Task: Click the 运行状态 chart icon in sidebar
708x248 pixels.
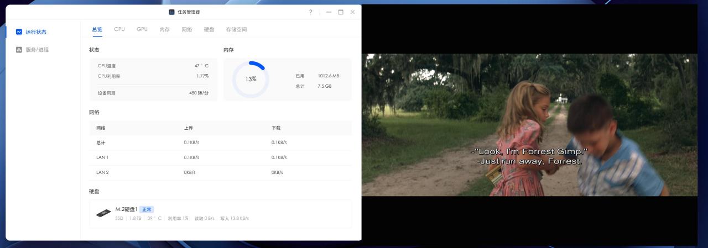Action: coord(19,32)
